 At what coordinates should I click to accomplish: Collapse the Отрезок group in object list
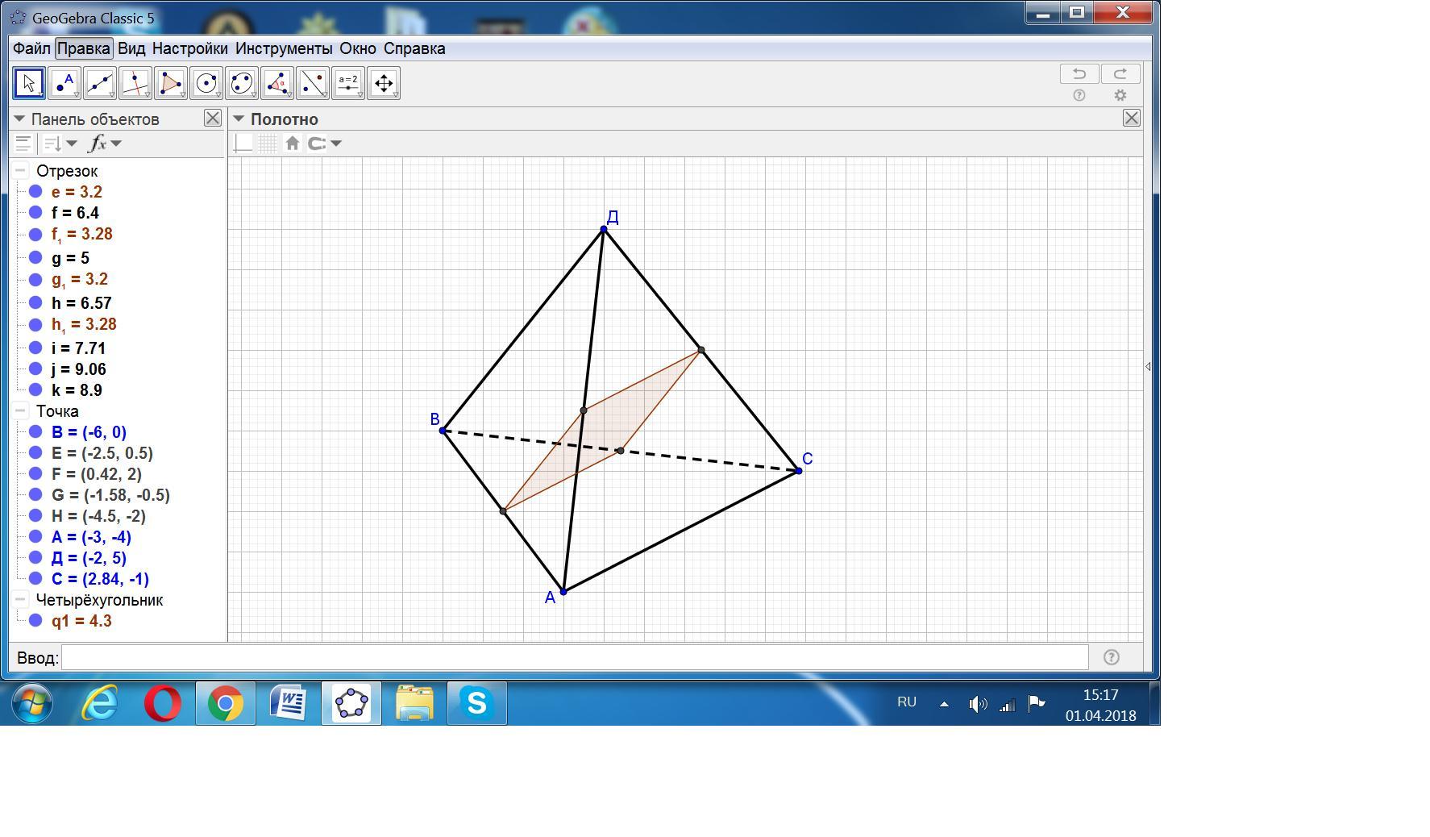[20, 171]
